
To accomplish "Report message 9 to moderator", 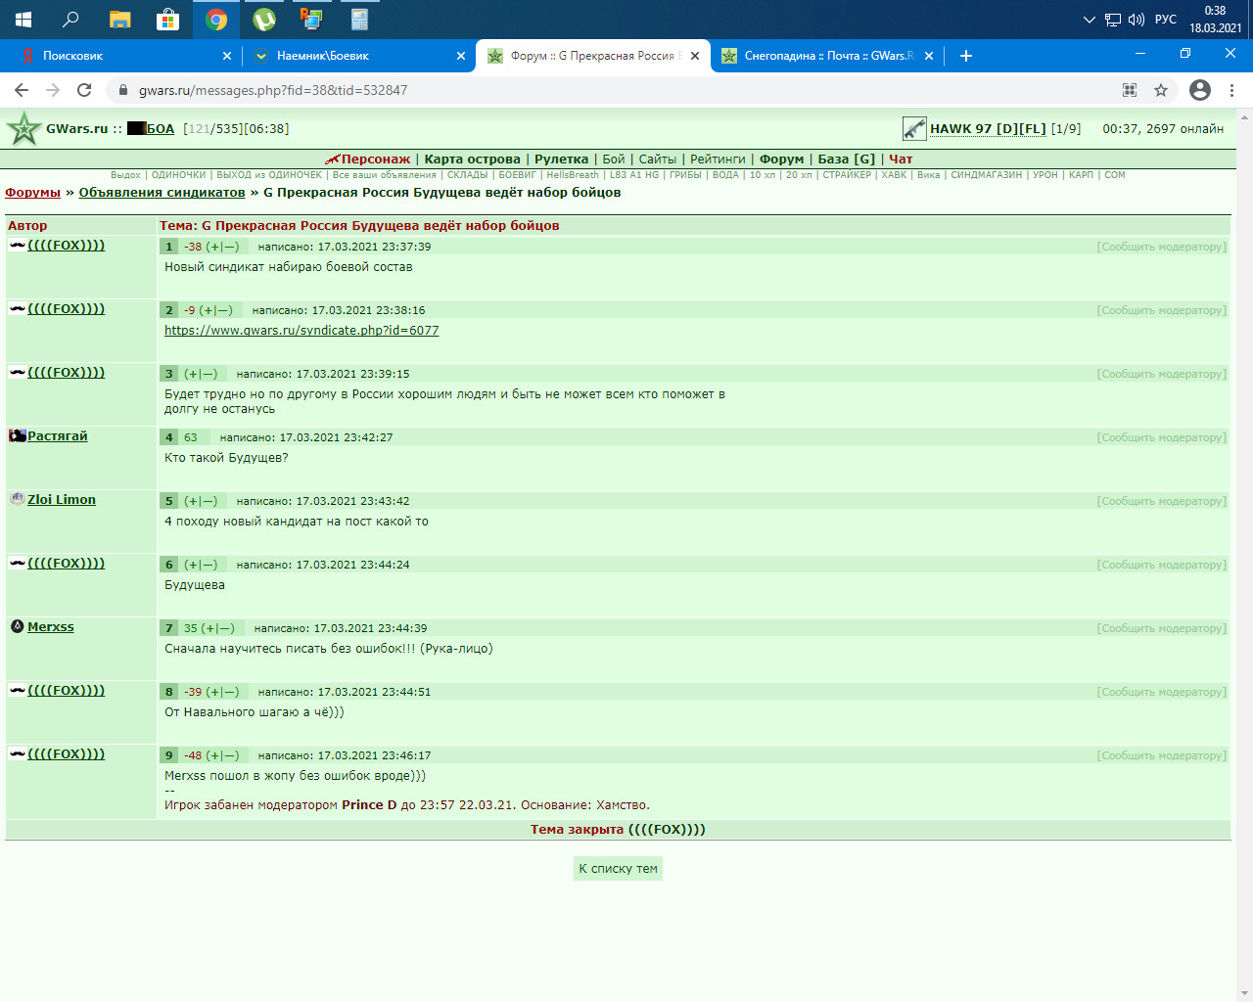I will (1161, 755).
